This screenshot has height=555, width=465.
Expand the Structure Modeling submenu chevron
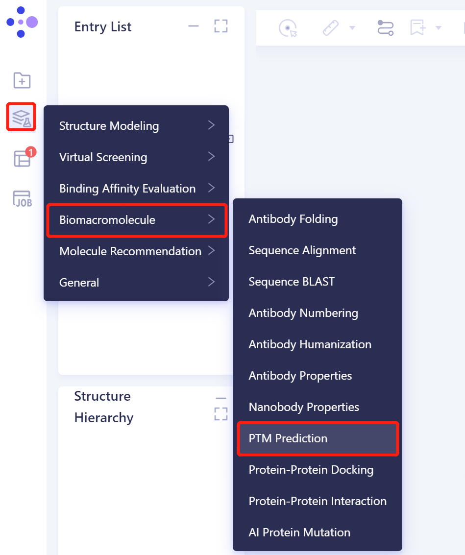pyautogui.click(x=211, y=125)
